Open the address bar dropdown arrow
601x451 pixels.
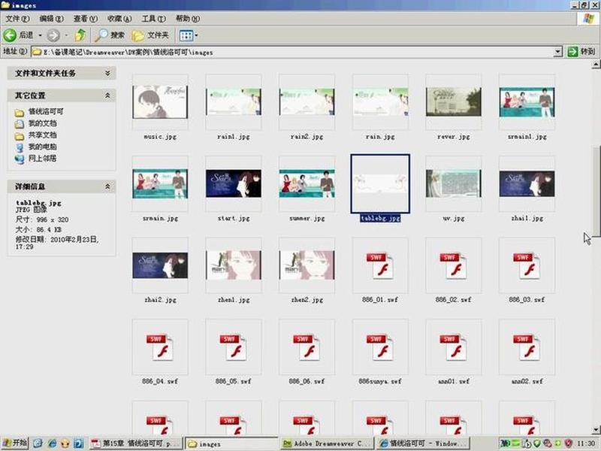558,52
